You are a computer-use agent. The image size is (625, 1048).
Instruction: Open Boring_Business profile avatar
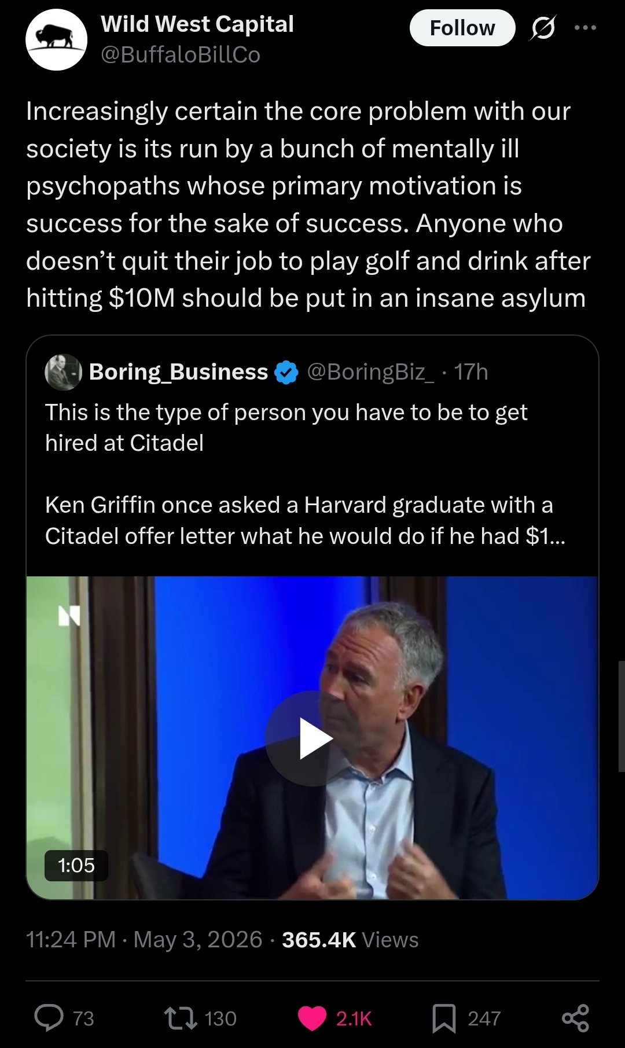click(x=63, y=372)
